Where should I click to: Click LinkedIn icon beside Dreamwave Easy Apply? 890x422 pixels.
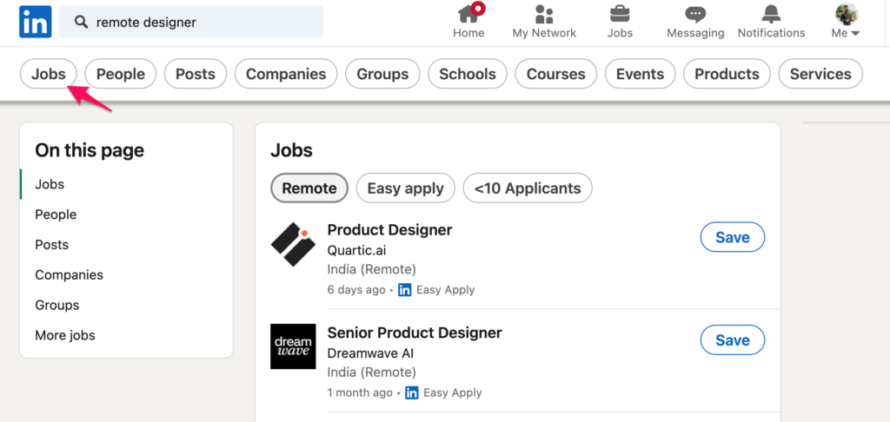(x=411, y=392)
